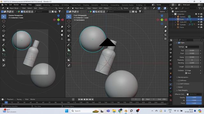Hide Cylinder in viewport using eye icon
The width and height of the screenshot is (204, 114).
199,25
